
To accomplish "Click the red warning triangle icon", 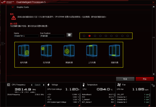I will (14, 18).
